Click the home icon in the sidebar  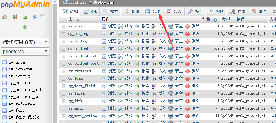tap(5, 17)
